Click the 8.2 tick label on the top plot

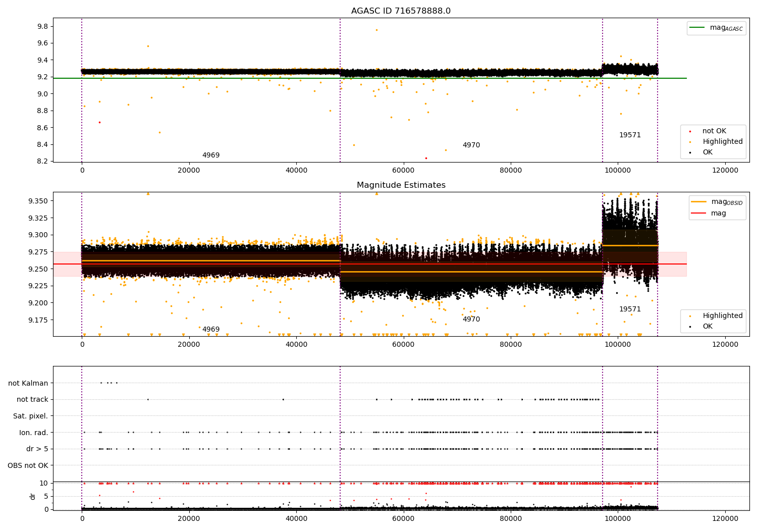[43, 162]
